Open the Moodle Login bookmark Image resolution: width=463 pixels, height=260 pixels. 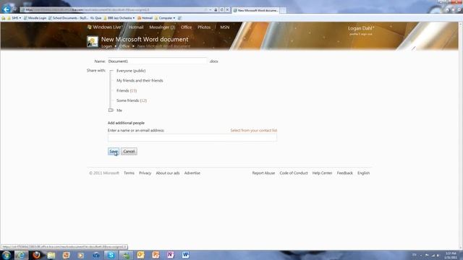[x=35, y=18]
